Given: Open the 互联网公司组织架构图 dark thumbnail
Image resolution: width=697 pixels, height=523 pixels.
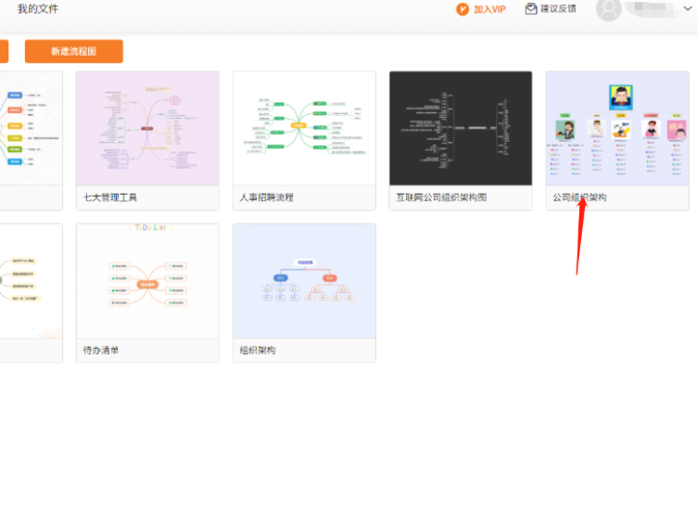Looking at the screenshot, I should coord(461,128).
